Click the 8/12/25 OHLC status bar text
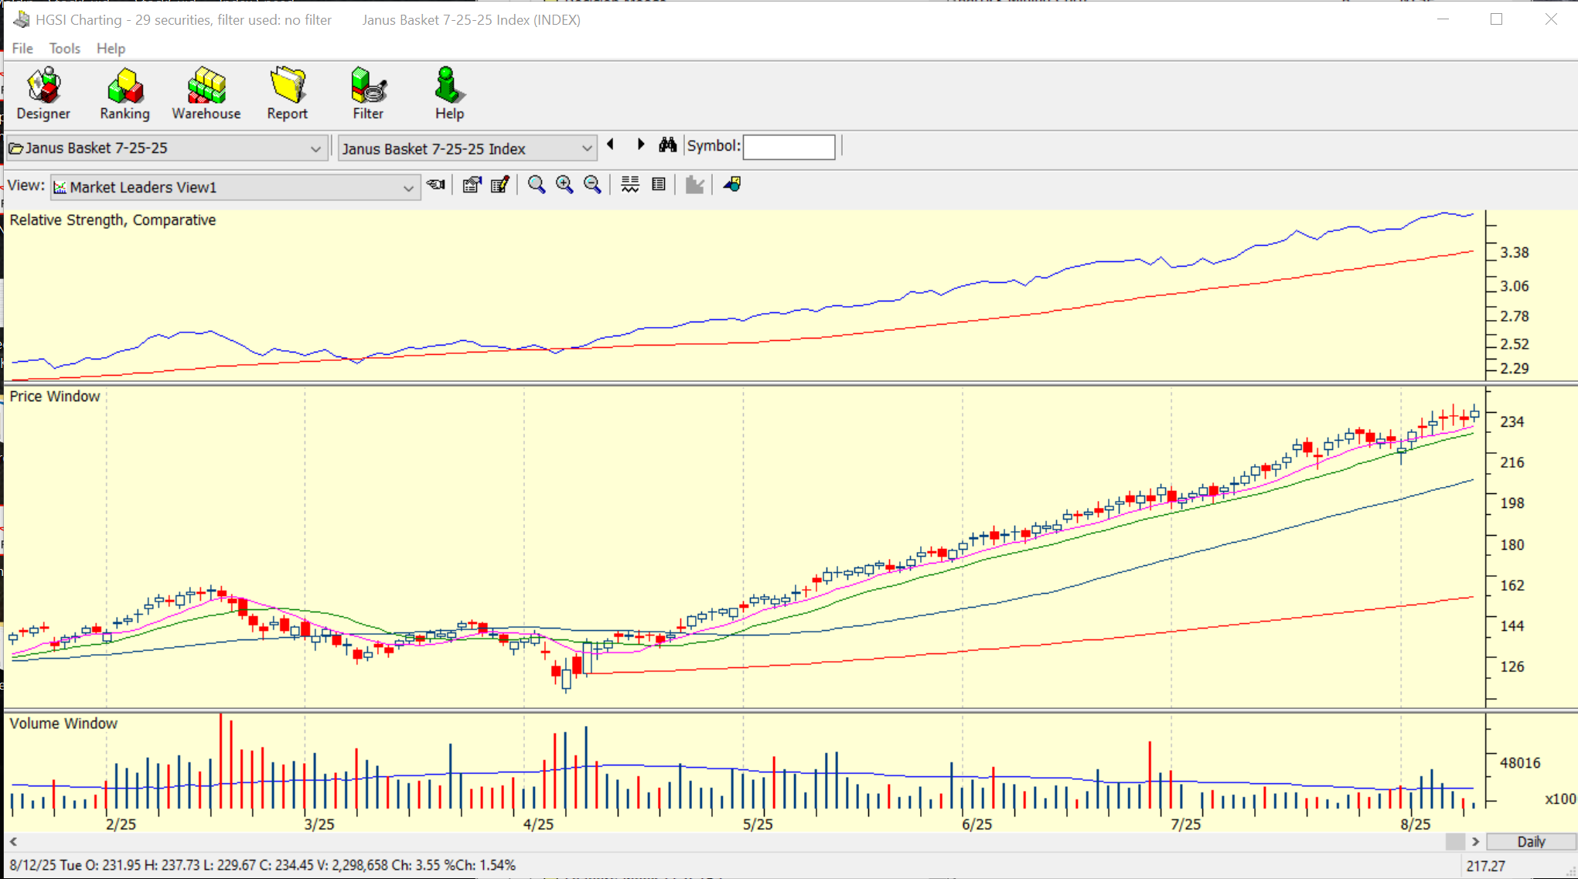This screenshot has height=879, width=1578. click(263, 866)
